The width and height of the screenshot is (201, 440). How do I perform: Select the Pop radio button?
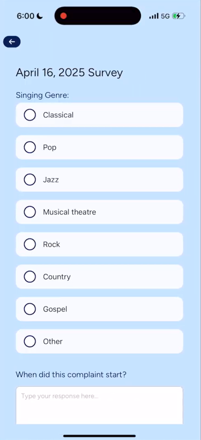pyautogui.click(x=30, y=147)
